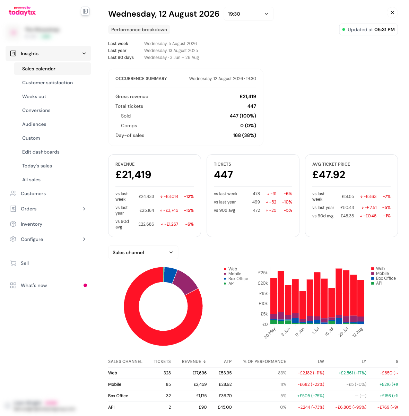Screen dimensions: 409x416
Task: Sort by Sales Channel column header
Action: pyautogui.click(x=125, y=362)
